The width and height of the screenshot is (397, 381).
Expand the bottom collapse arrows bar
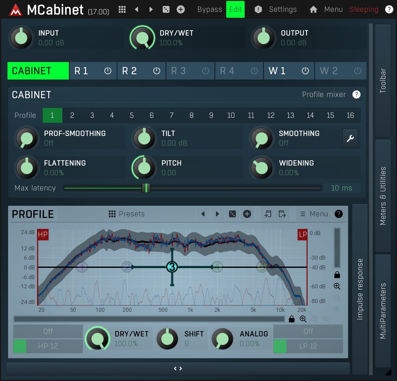click(x=178, y=369)
